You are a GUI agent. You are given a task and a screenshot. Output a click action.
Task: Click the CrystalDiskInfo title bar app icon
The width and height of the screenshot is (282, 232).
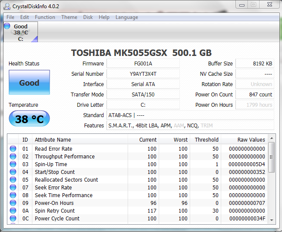[x=7, y=6]
